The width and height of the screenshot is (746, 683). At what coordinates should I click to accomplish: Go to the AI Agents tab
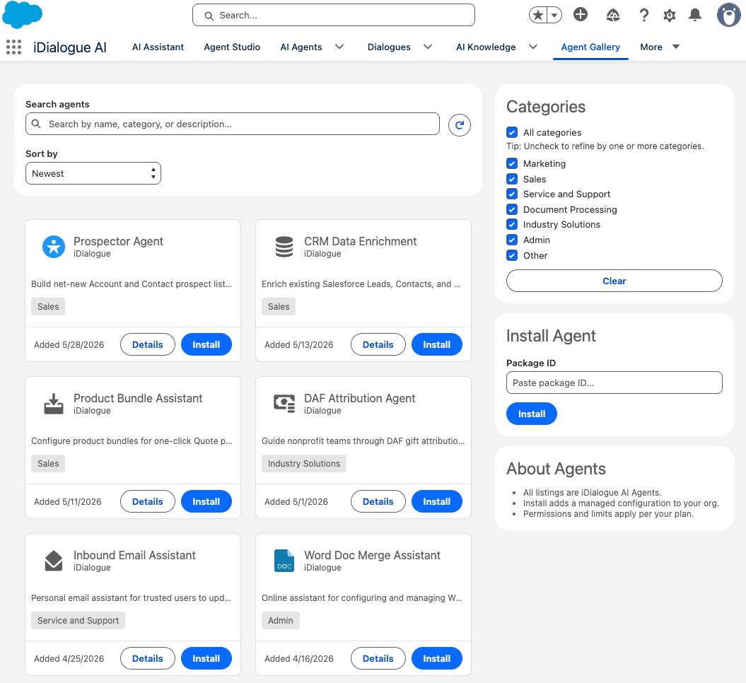point(301,47)
